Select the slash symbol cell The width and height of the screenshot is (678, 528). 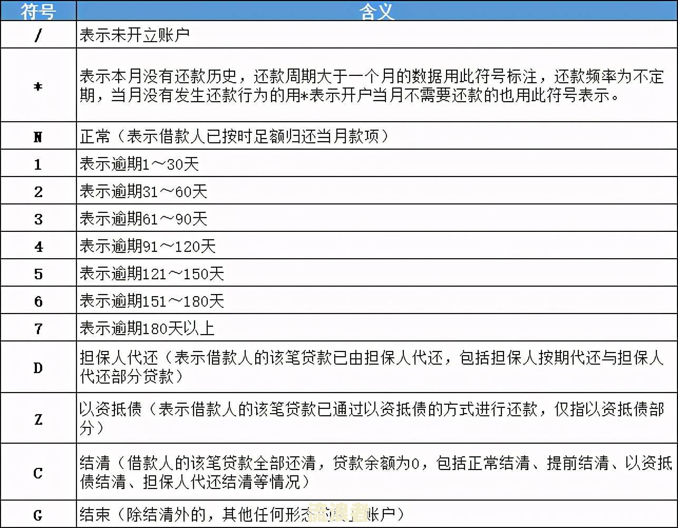38,35
